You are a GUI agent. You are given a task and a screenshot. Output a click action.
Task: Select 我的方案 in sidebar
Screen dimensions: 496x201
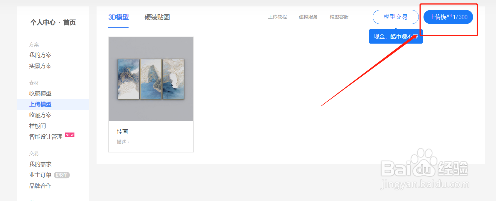click(40, 55)
